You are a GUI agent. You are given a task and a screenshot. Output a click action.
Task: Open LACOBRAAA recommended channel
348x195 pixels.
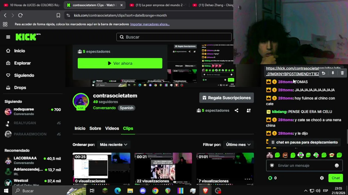(33, 160)
